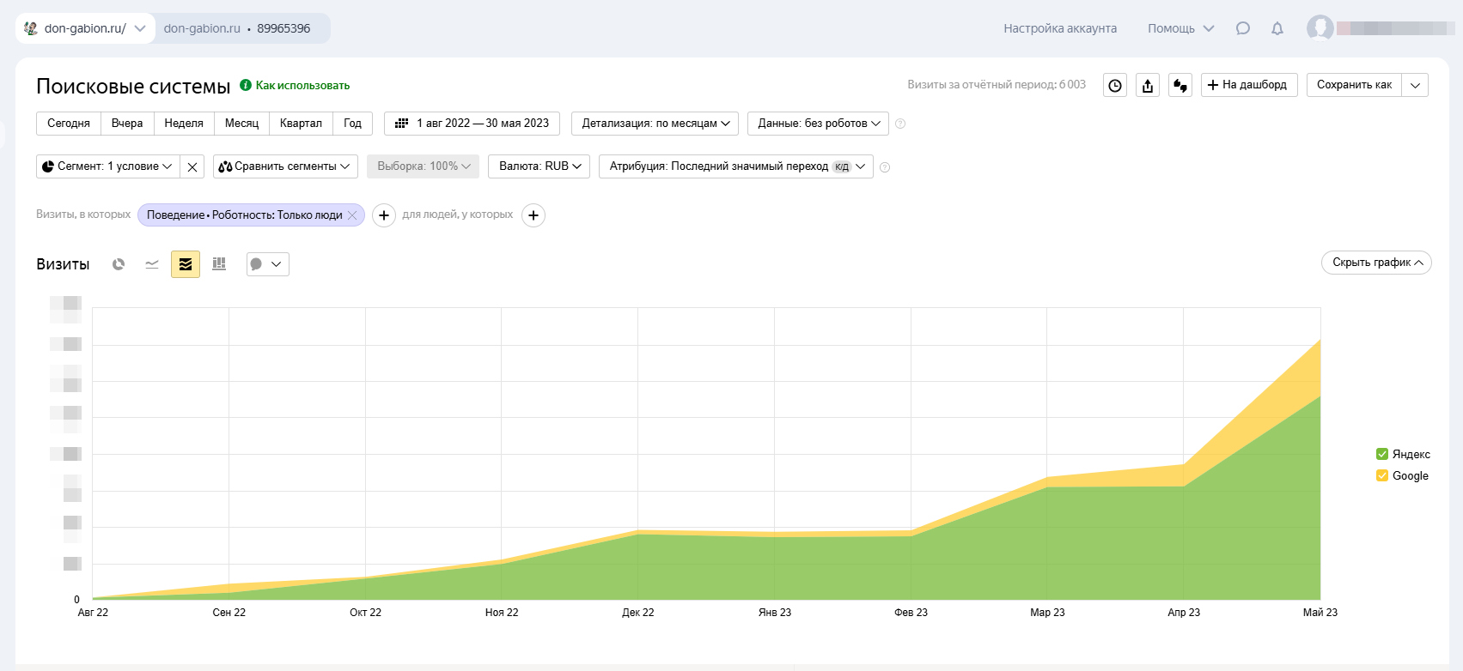Open the 'Валюта: RUB' dropdown
The image size is (1463, 671).
tap(539, 166)
